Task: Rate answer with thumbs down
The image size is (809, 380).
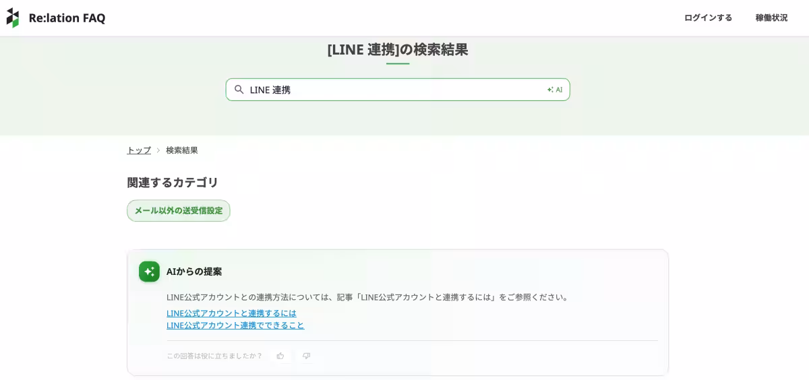Action: [306, 356]
